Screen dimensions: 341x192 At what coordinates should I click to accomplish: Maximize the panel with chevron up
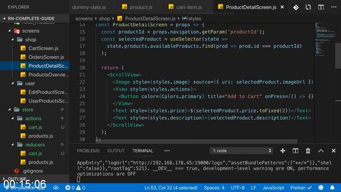[x=321, y=151]
